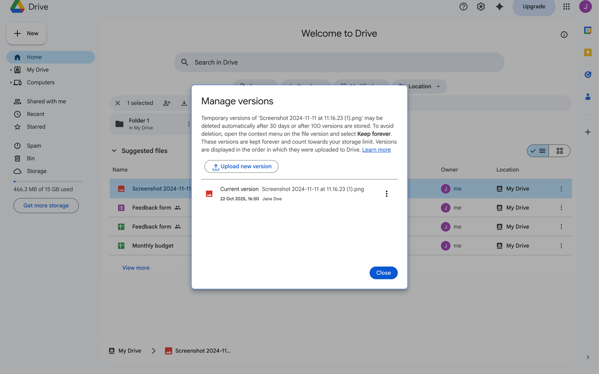599x374 pixels.
Task: Focus the Search in Drive field
Action: pyautogui.click(x=339, y=62)
